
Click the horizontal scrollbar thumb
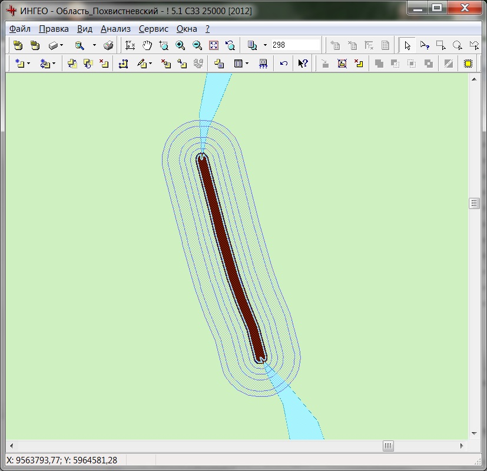coord(388,446)
